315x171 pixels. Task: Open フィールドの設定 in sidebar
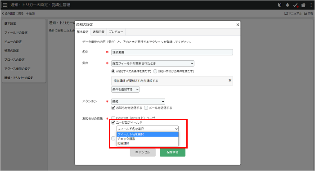[16, 32]
